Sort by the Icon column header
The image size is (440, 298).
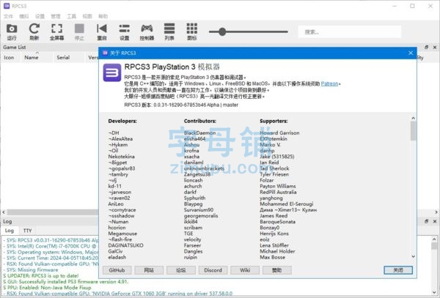tap(9, 57)
